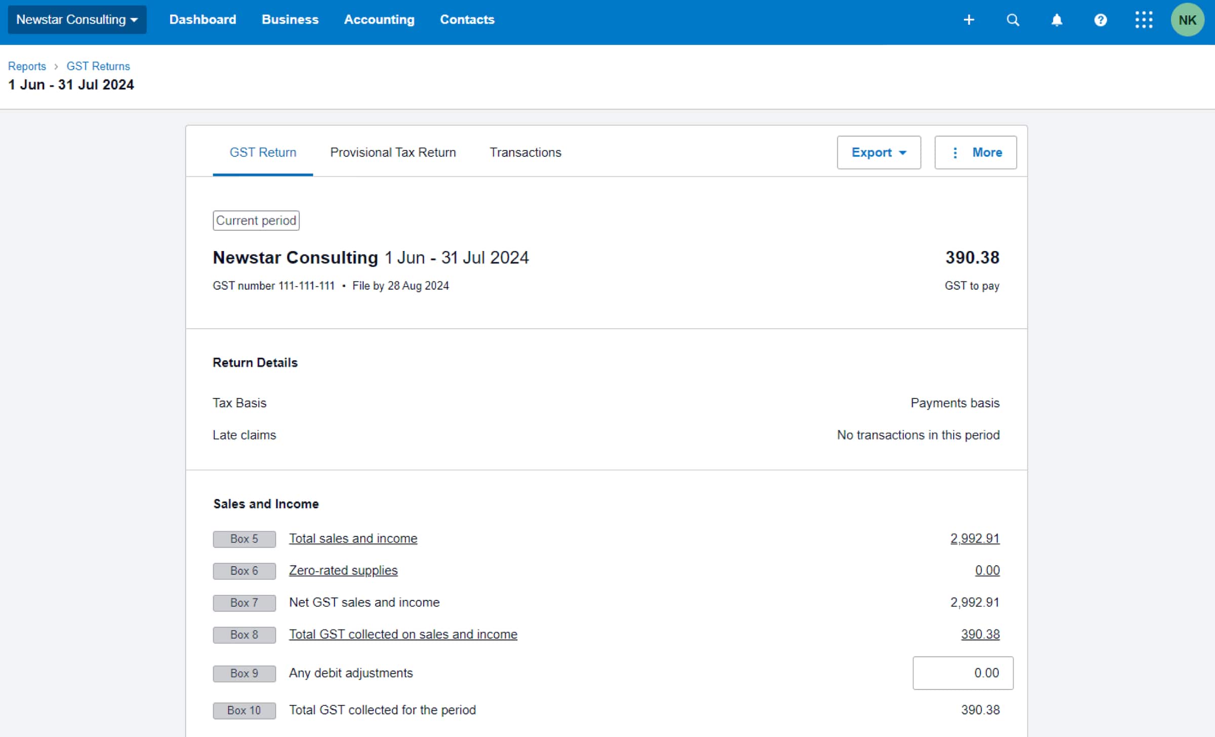This screenshot has width=1215, height=737.
Task: Go back via the Reports breadcrumb
Action: pos(27,66)
